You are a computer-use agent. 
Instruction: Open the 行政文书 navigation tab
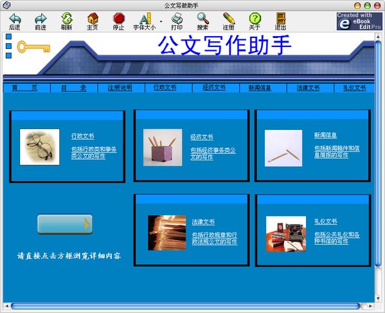pos(165,88)
